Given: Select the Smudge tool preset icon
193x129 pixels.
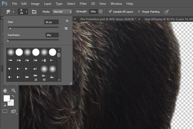Looking at the screenshot, I should tap(8, 12).
